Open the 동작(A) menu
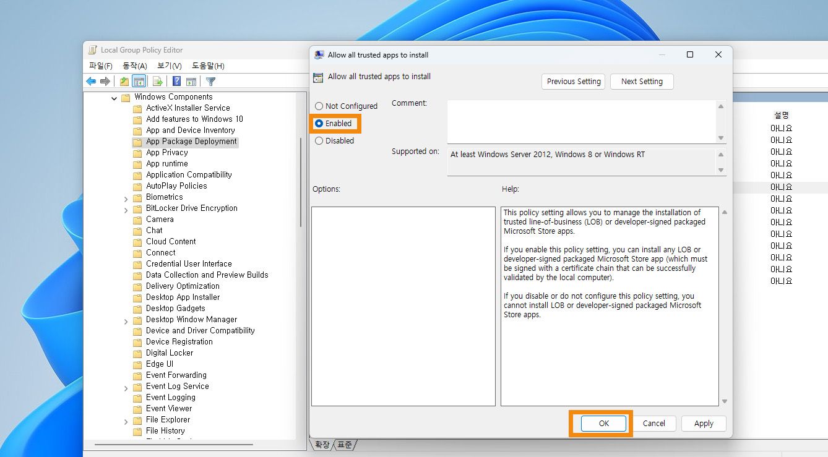Viewport: 828px width, 457px height. [135, 66]
